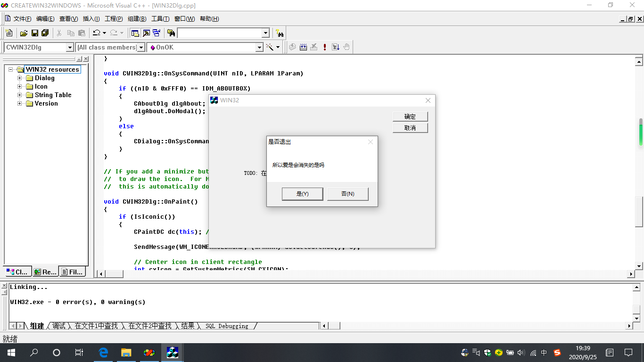The width and height of the screenshot is (644, 362).
Task: Switch to the ClassView workspace tab
Action: 18,271
